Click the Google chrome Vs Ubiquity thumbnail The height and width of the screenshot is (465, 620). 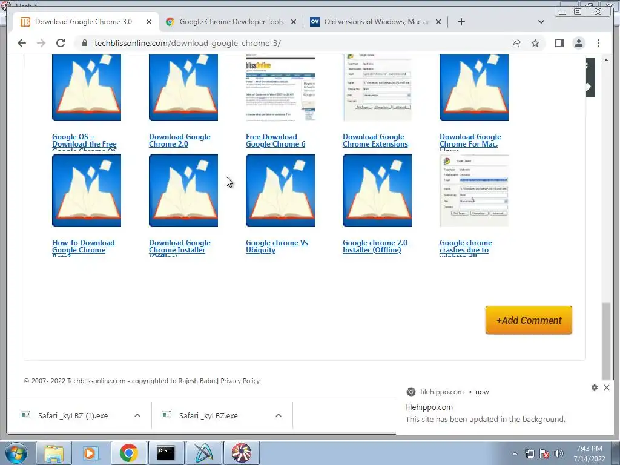280,191
